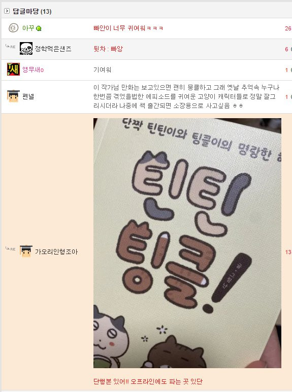Click green badge icon next to 아꾸
292x392 pixels.
39,28
